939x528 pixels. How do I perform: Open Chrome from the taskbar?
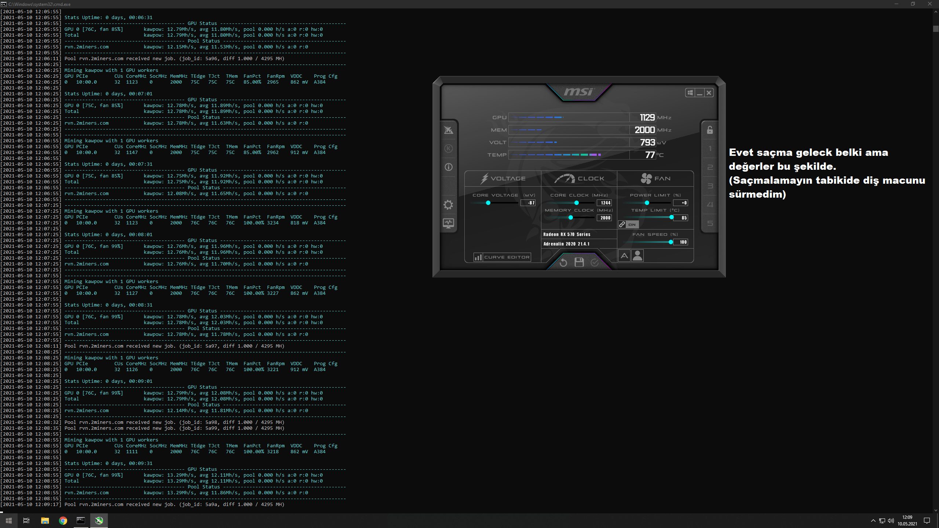point(63,521)
